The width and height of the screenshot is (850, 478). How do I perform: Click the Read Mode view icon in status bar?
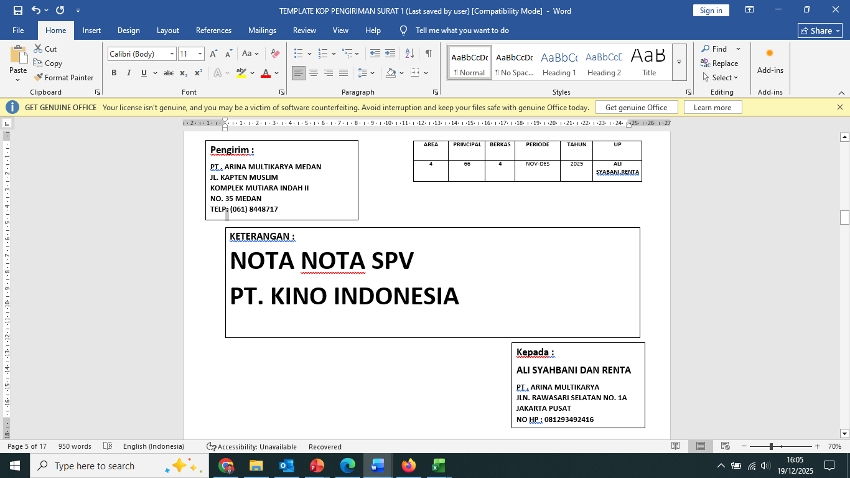676,446
